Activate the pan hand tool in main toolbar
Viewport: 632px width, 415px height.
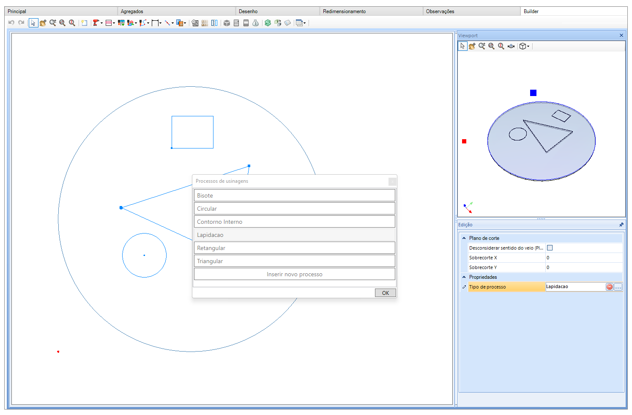click(43, 23)
